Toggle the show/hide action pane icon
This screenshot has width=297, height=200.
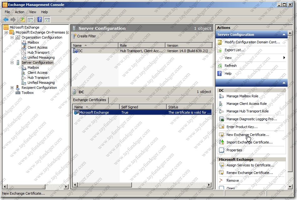tap(47, 19)
